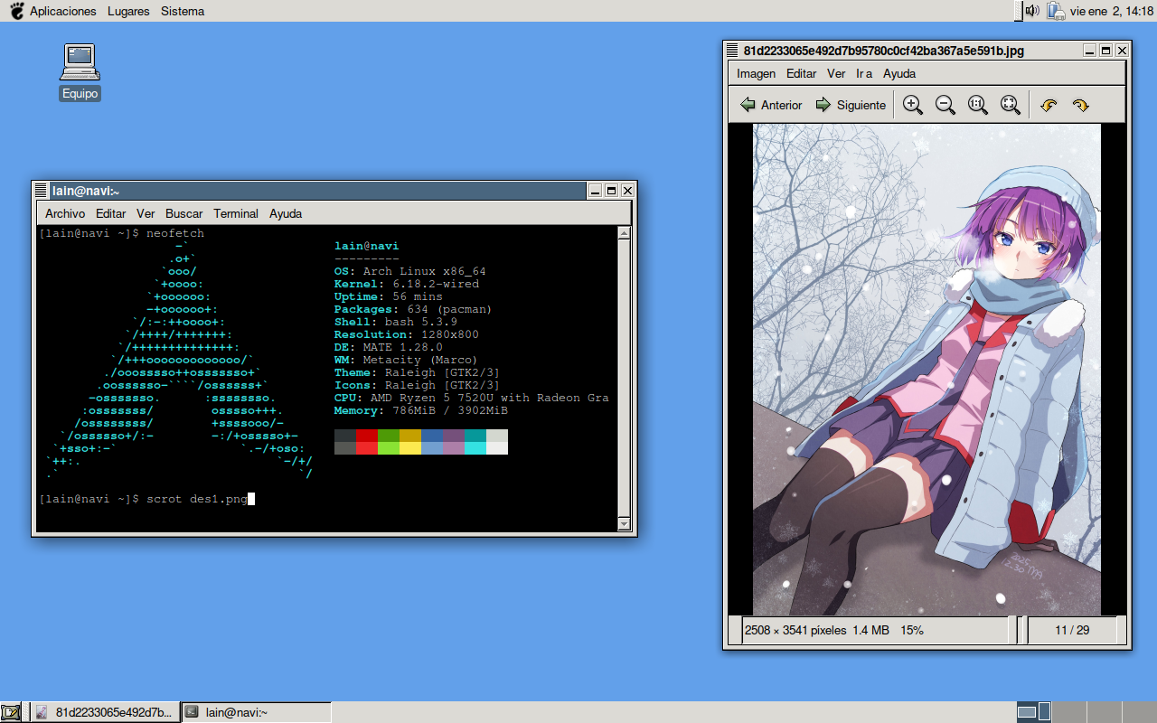Minimize the image viewer window
1157x723 pixels.
(x=1089, y=51)
